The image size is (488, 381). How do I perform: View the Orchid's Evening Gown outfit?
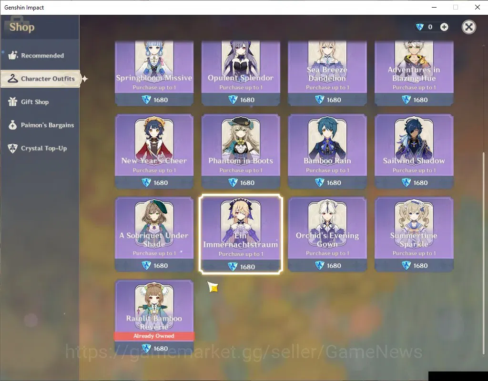click(327, 234)
